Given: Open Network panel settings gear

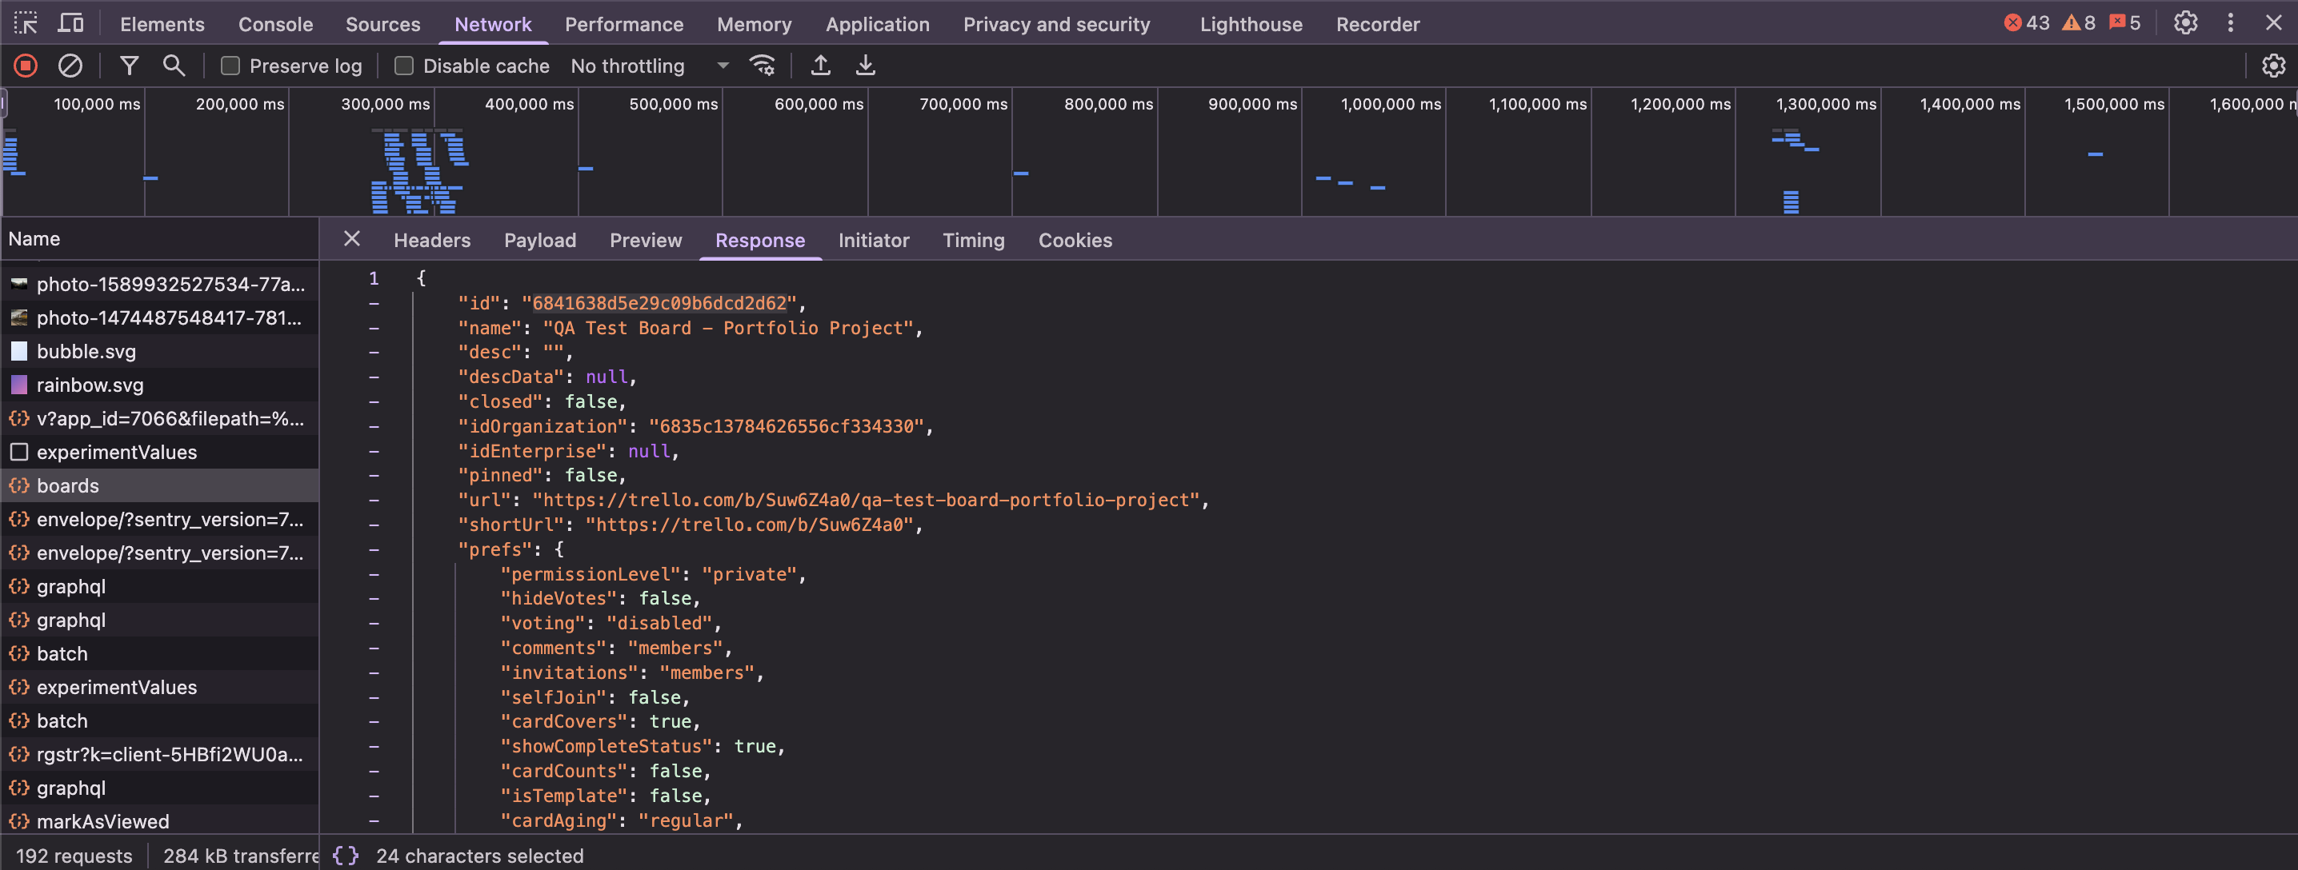Looking at the screenshot, I should point(2273,65).
